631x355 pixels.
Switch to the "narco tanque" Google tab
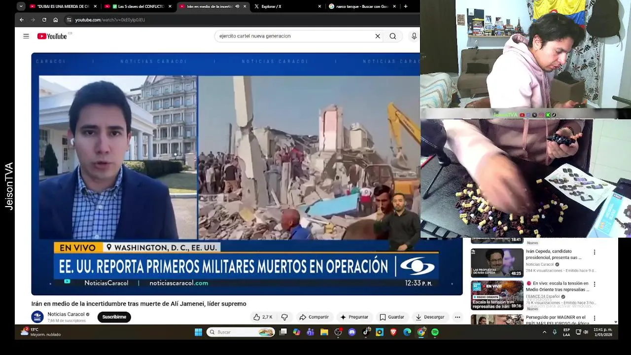(x=362, y=6)
